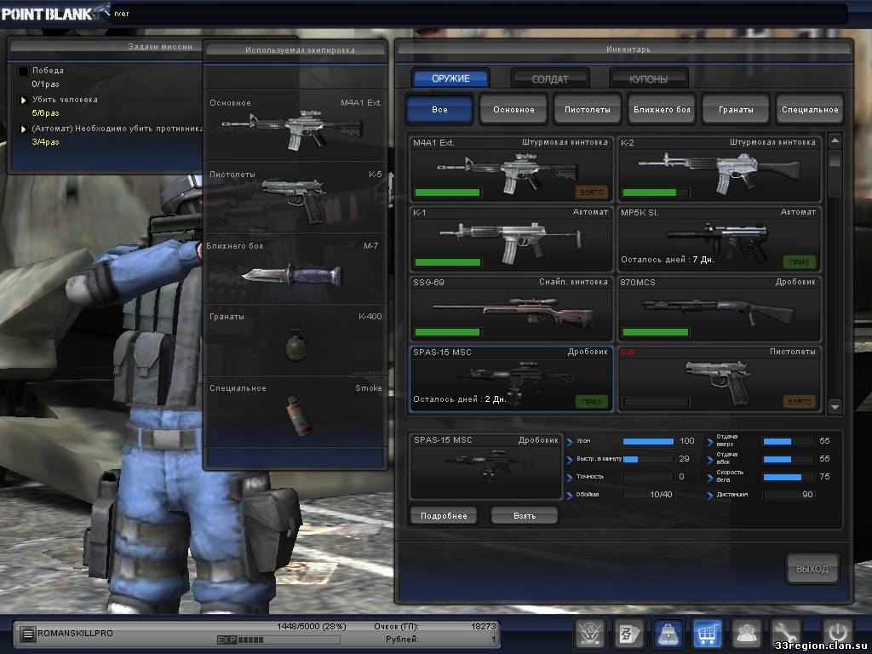Click the M-7 knife in Ближнего боя slot
Screen dimensions: 872x654
[292, 275]
